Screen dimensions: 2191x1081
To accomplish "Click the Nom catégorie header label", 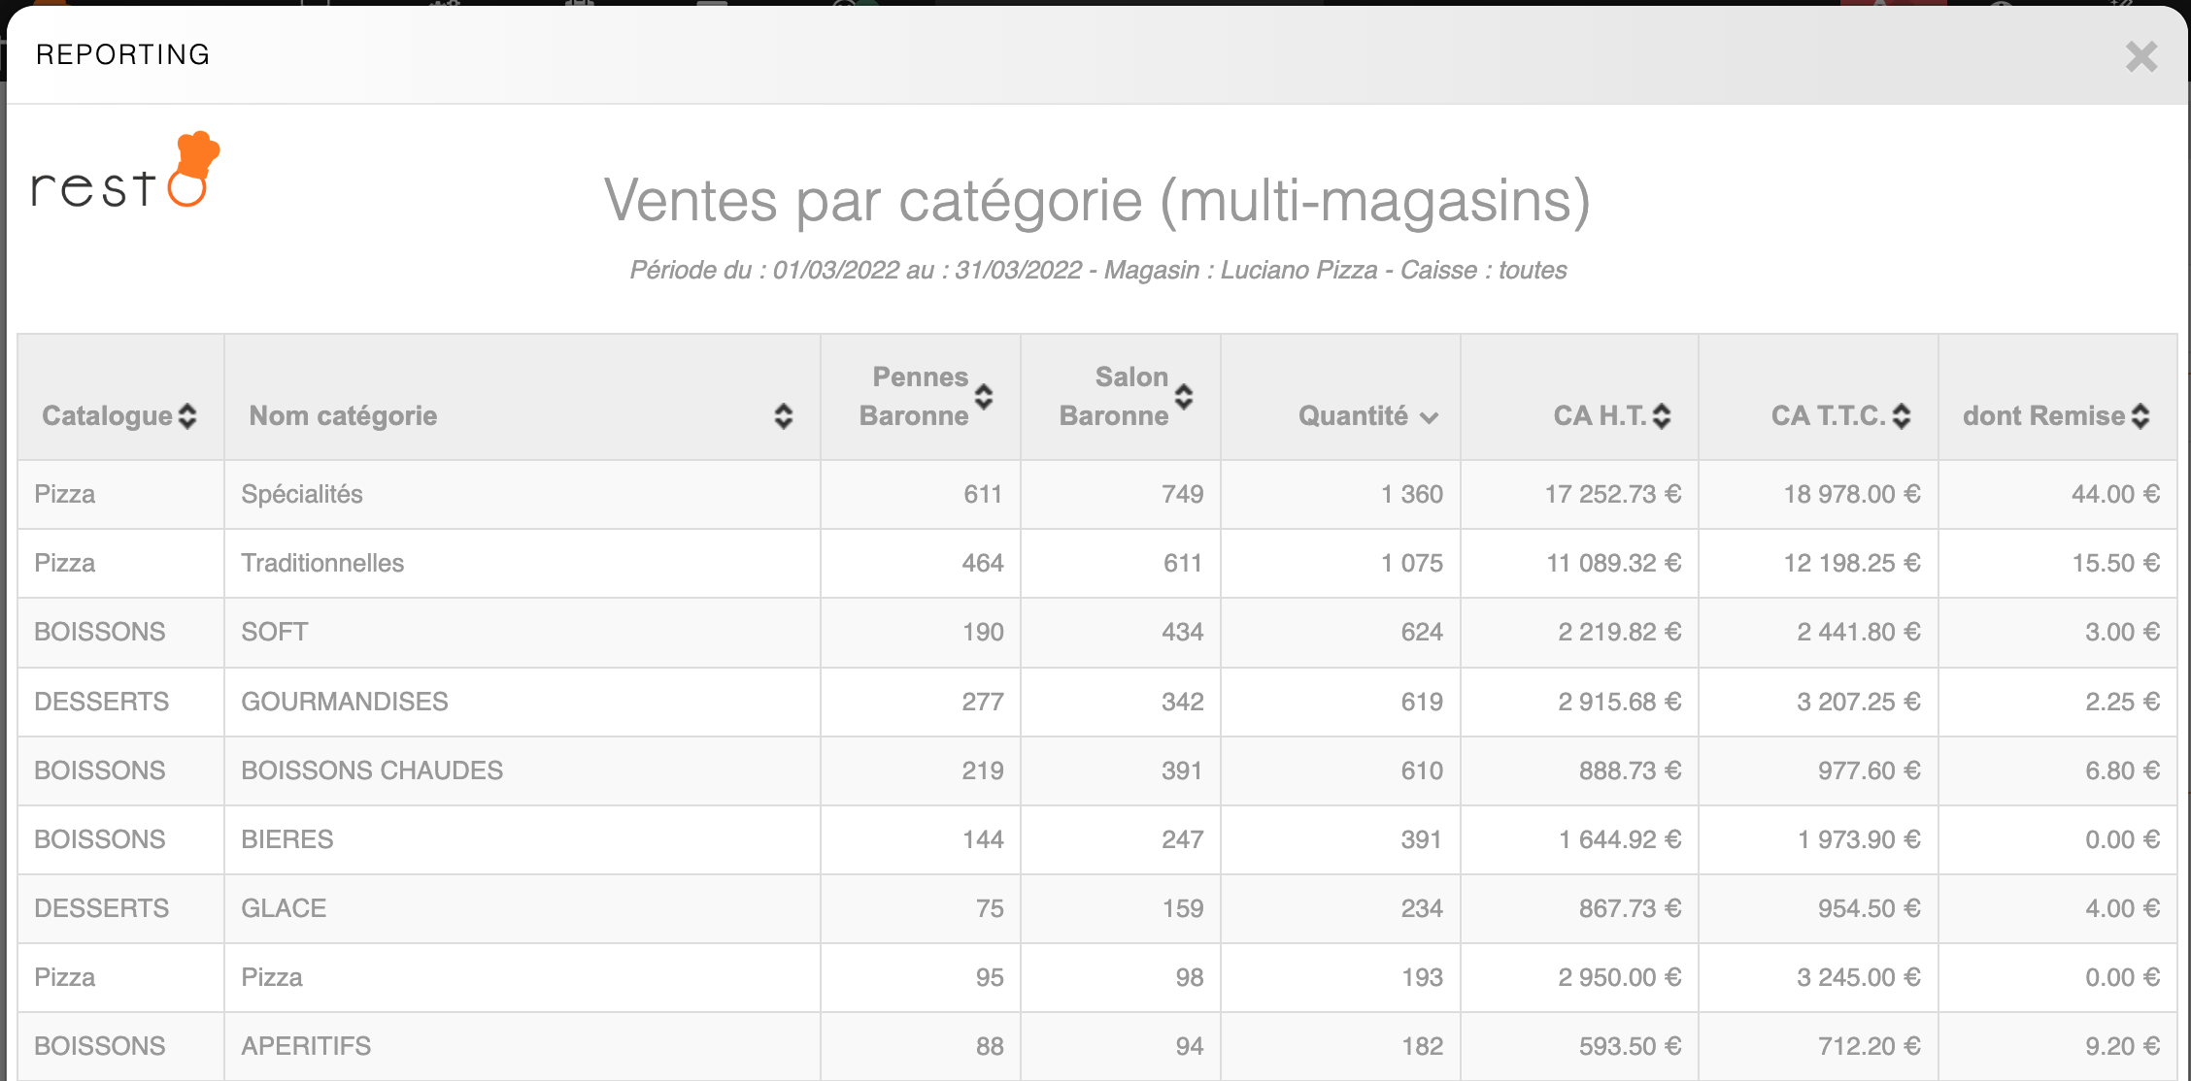I will 343,416.
